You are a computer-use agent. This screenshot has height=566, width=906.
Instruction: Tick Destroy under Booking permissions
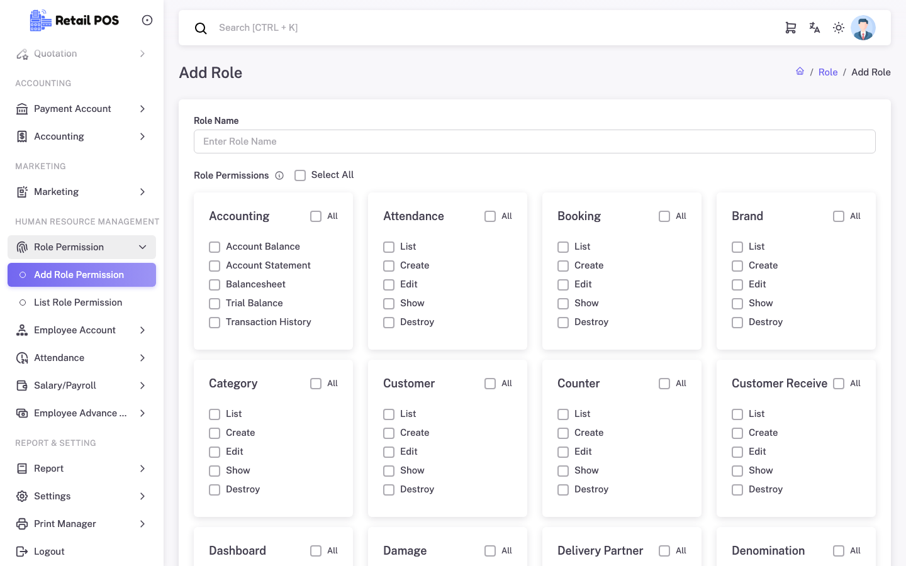[563, 323]
